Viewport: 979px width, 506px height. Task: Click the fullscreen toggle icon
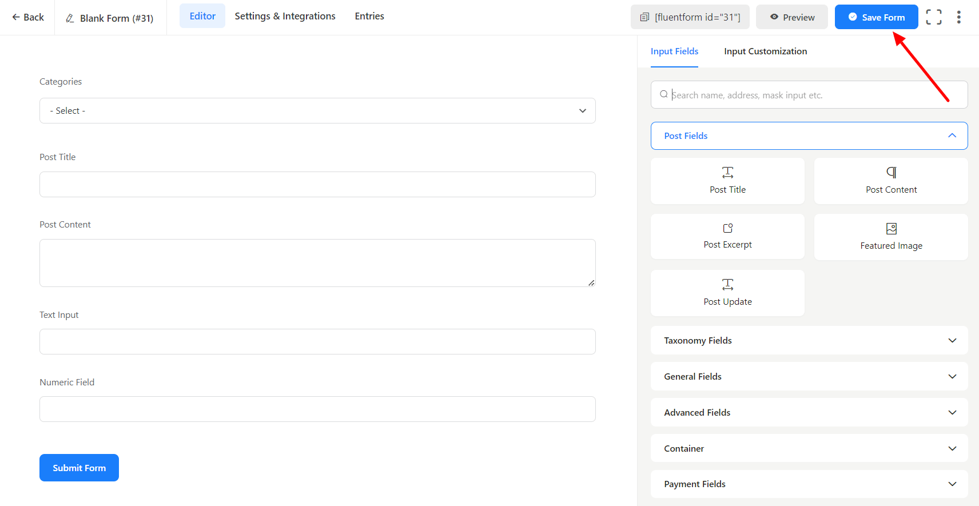(933, 17)
